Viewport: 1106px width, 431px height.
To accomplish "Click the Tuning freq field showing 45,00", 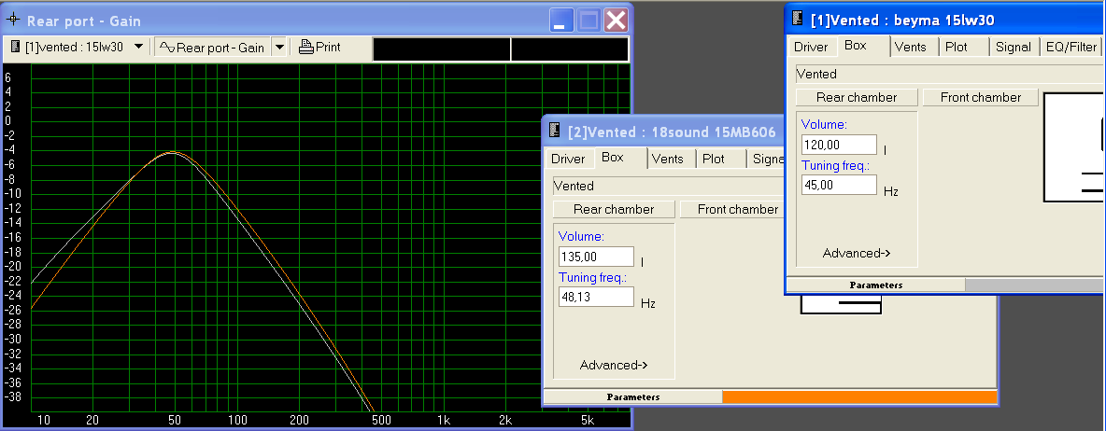I will point(839,185).
